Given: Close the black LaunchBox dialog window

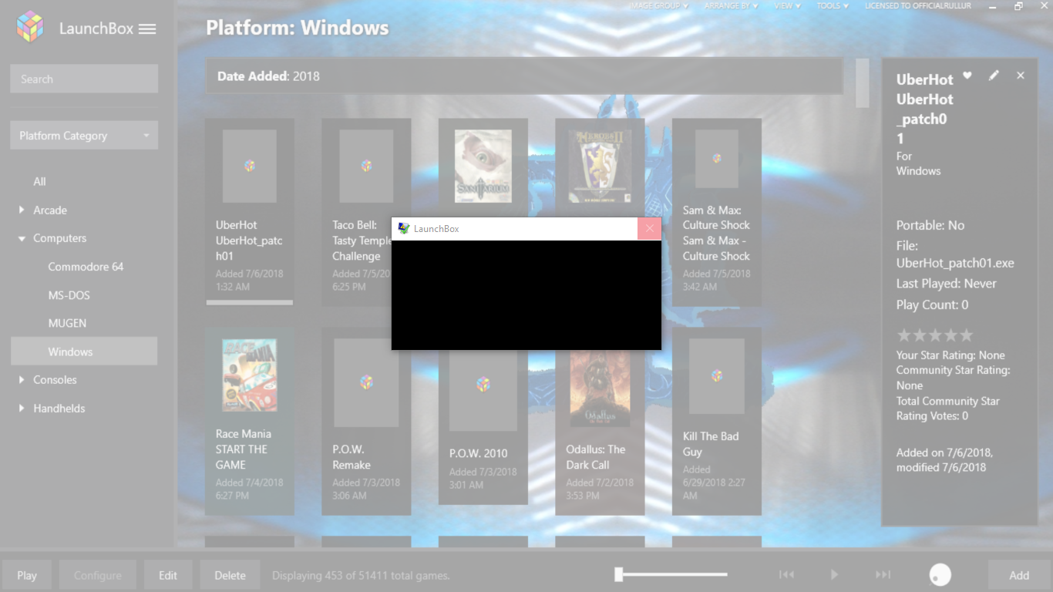Looking at the screenshot, I should (x=649, y=228).
